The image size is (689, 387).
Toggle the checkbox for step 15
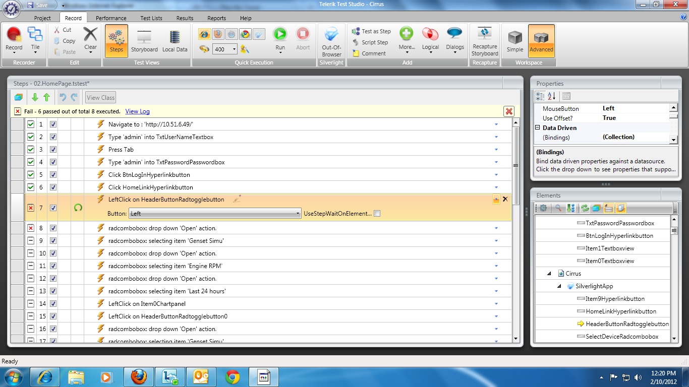pos(53,316)
